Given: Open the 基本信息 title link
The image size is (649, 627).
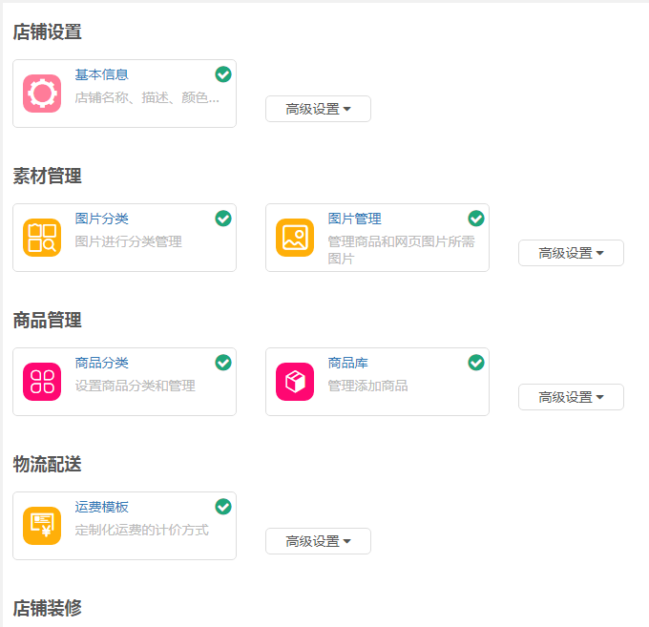Looking at the screenshot, I should pos(102,74).
